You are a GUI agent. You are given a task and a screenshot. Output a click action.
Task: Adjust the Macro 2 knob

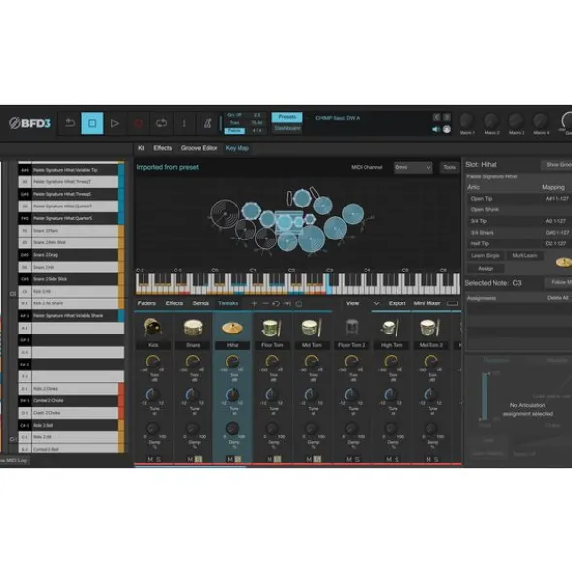492,120
